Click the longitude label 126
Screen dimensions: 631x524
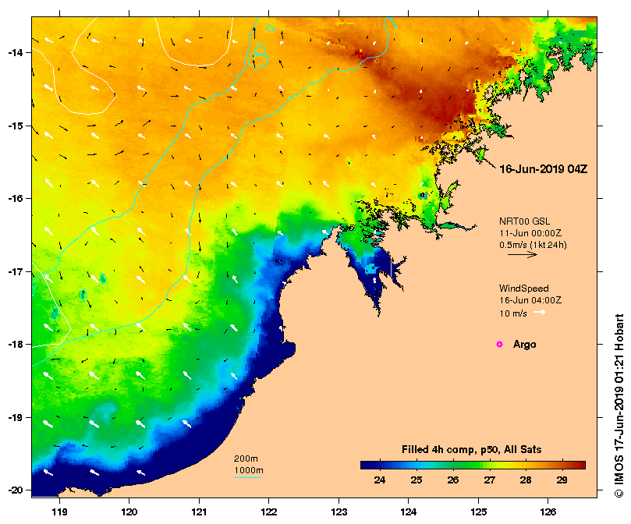pyautogui.click(x=548, y=512)
